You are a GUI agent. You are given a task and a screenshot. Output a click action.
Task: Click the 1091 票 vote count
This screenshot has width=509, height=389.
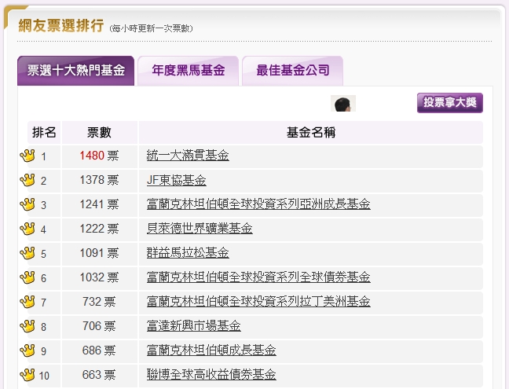tap(99, 253)
